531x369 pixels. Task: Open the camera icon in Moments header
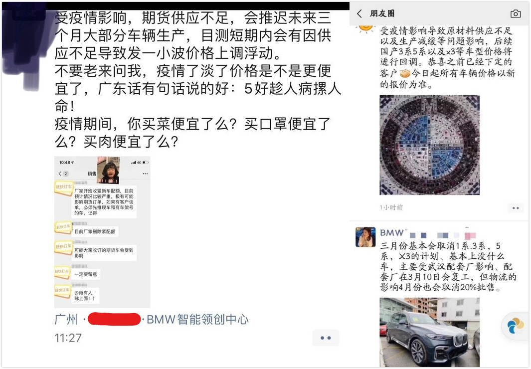click(516, 13)
